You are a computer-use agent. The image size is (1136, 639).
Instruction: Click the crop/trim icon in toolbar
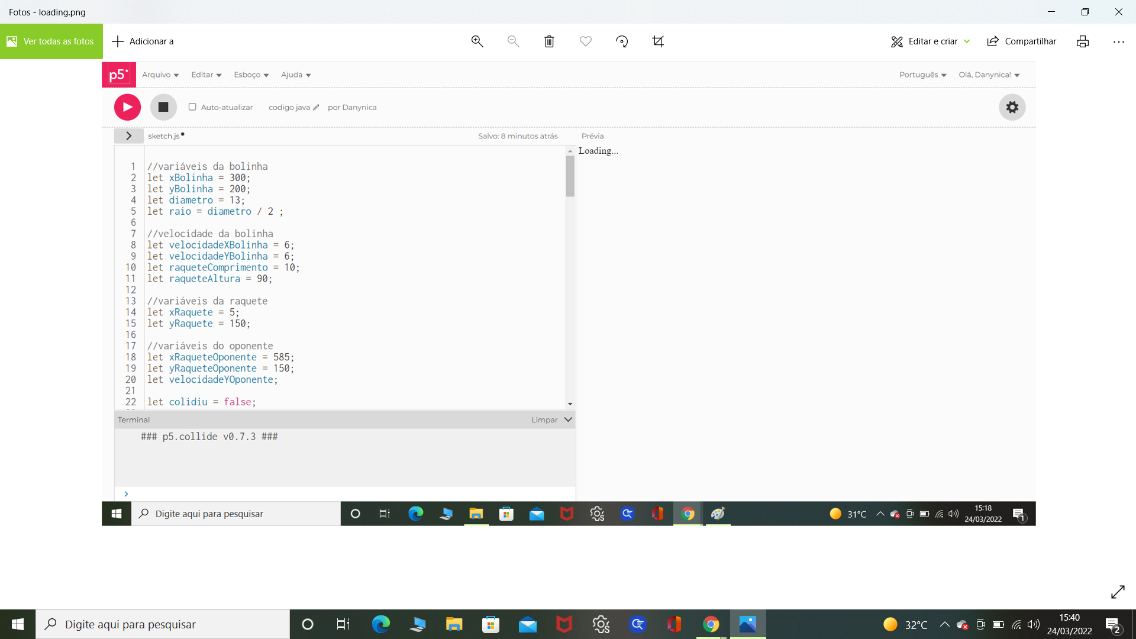pyautogui.click(x=658, y=41)
